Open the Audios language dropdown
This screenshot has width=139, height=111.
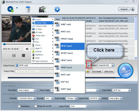click(x=113, y=65)
